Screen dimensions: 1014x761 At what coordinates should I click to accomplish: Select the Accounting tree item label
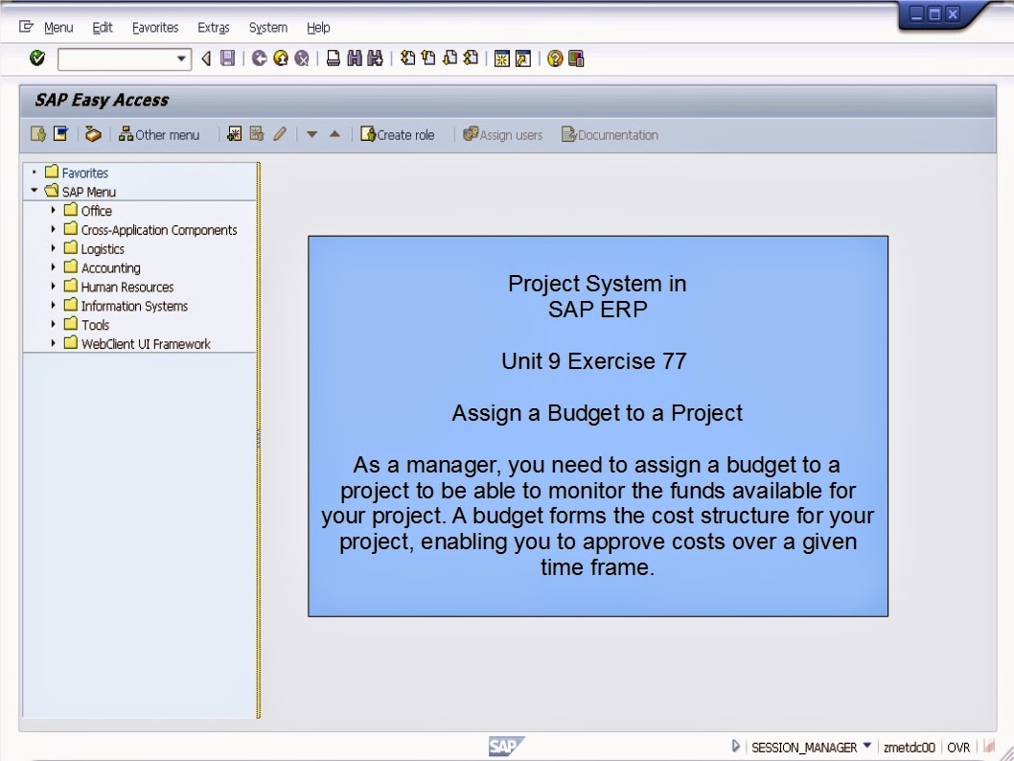tap(110, 267)
